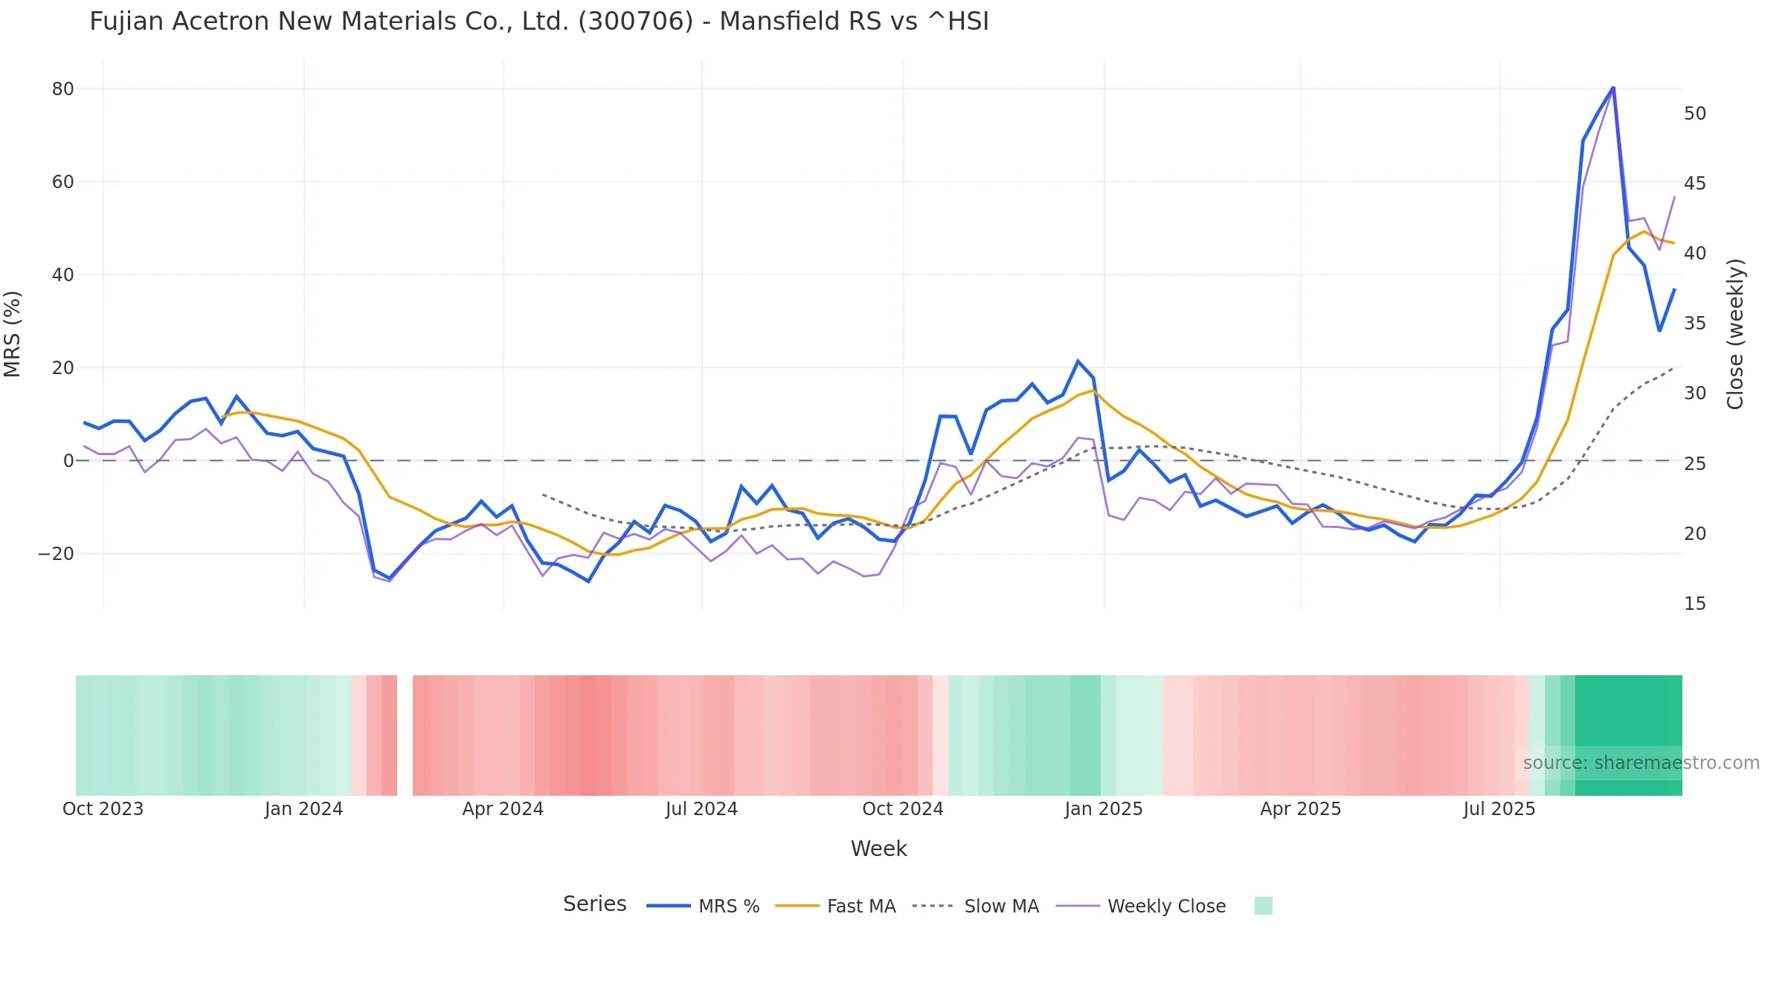Click the '60' tick on the MRS axis
Screen dimensions: 1785x1004
[62, 182]
